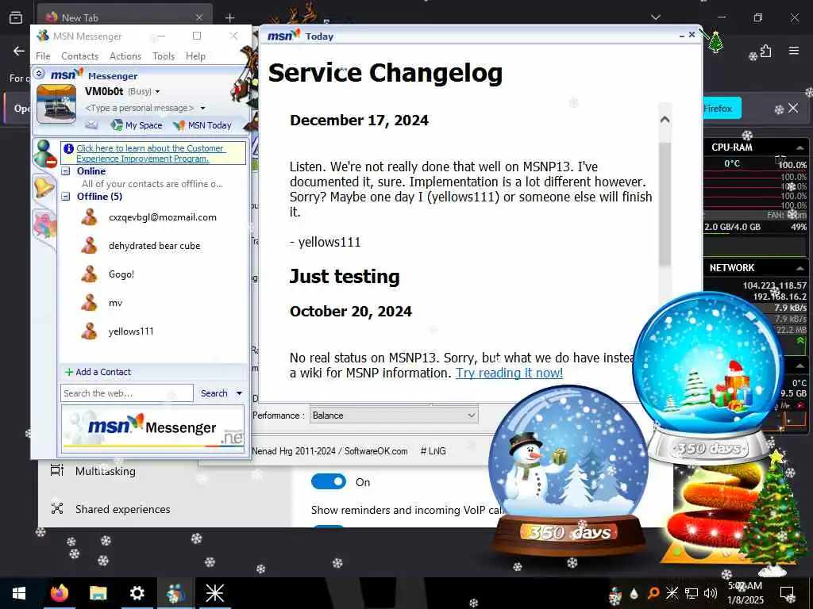Click the Service Changelog vertical scrollbar thumb
This screenshot has width=813, height=609.
tap(665, 204)
